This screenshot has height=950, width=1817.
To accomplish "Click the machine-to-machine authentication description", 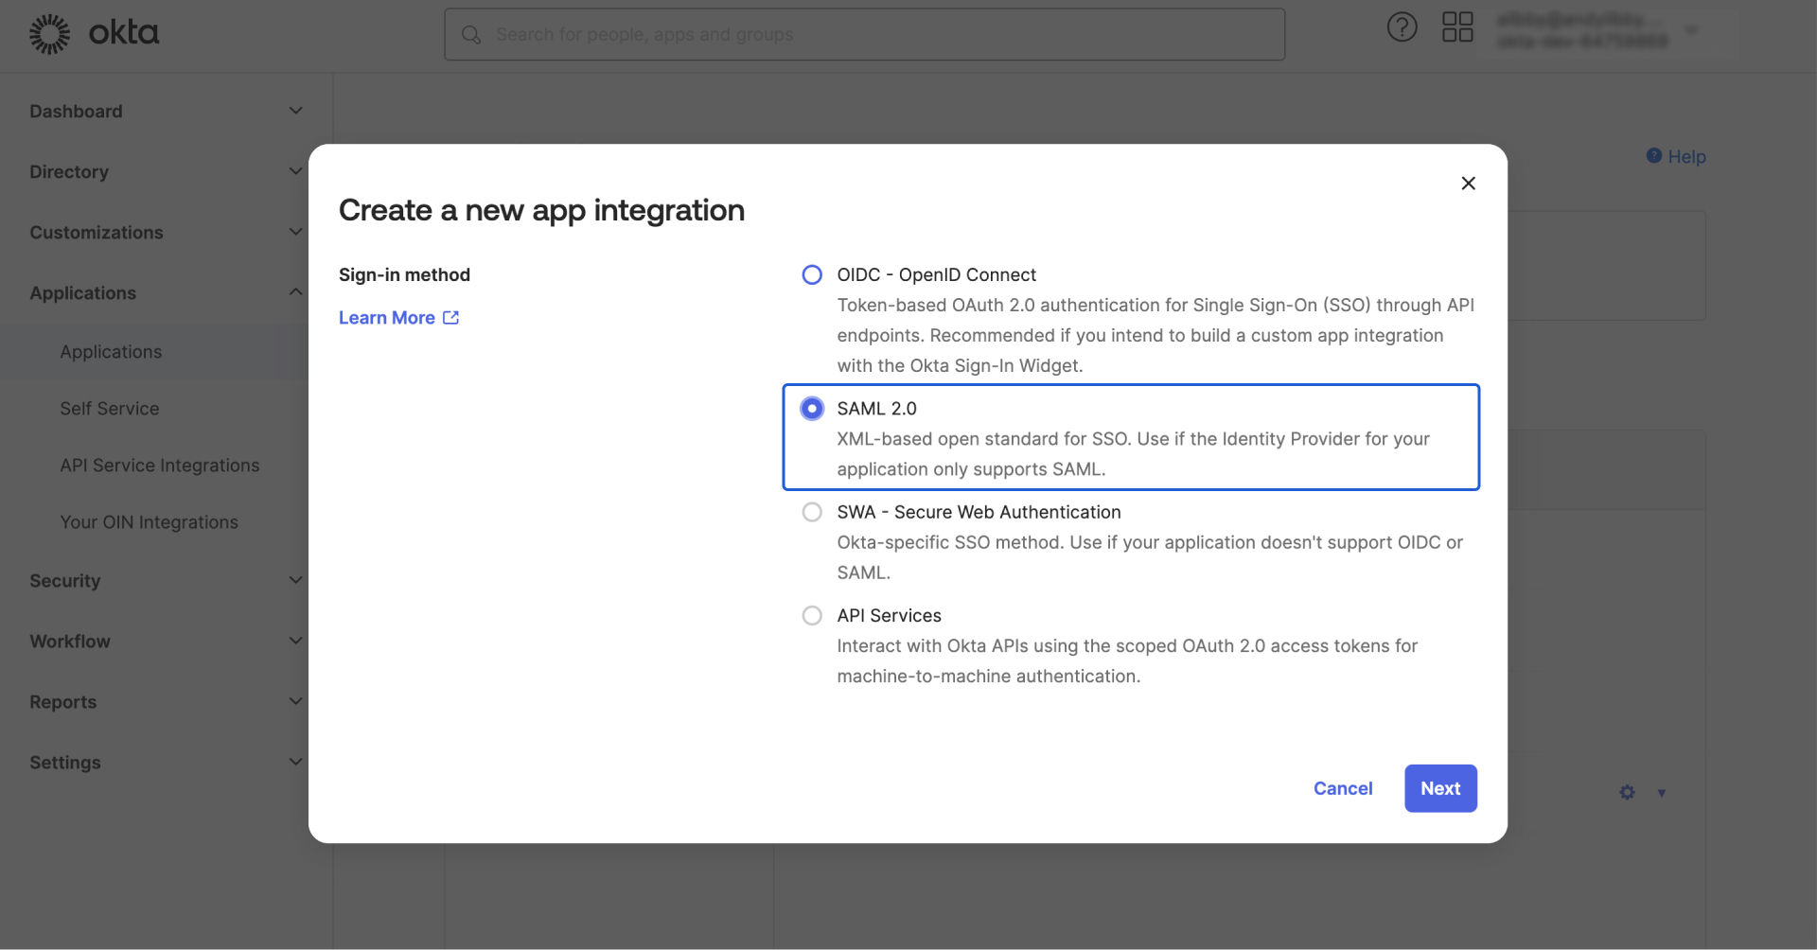I will [1127, 661].
